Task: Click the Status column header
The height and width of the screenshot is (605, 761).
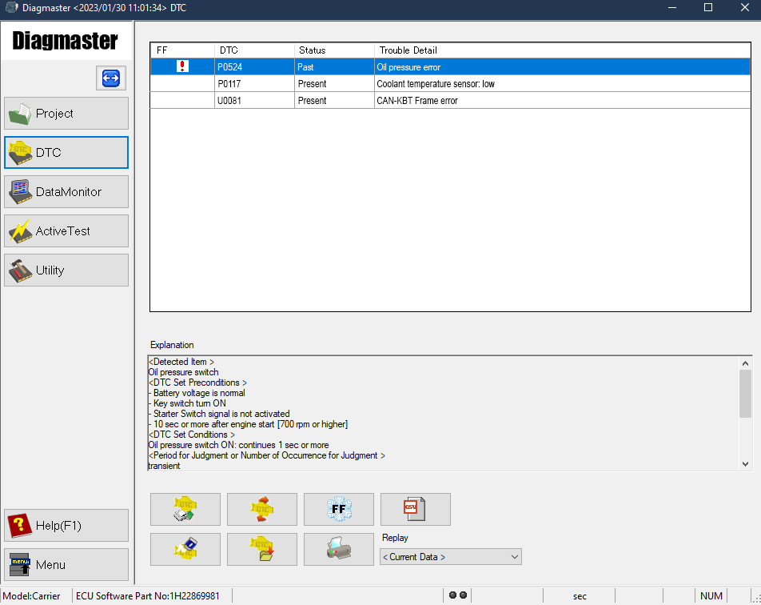Action: tap(335, 50)
